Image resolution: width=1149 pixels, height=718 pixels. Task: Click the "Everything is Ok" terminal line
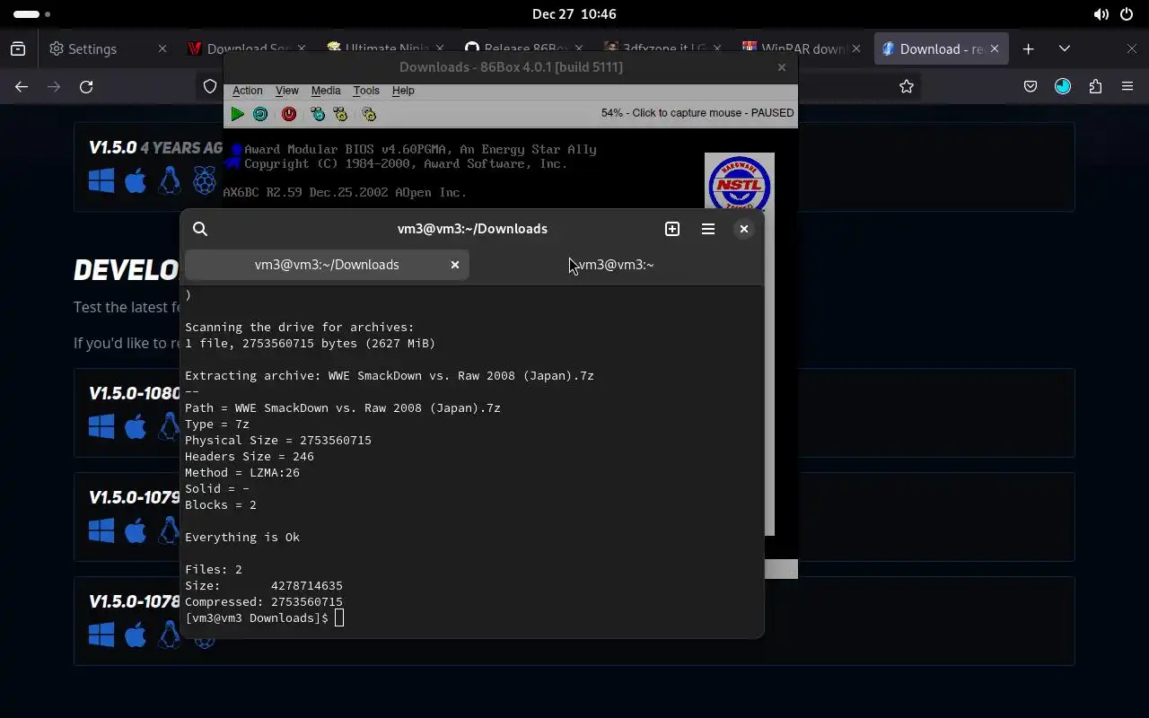click(x=242, y=538)
